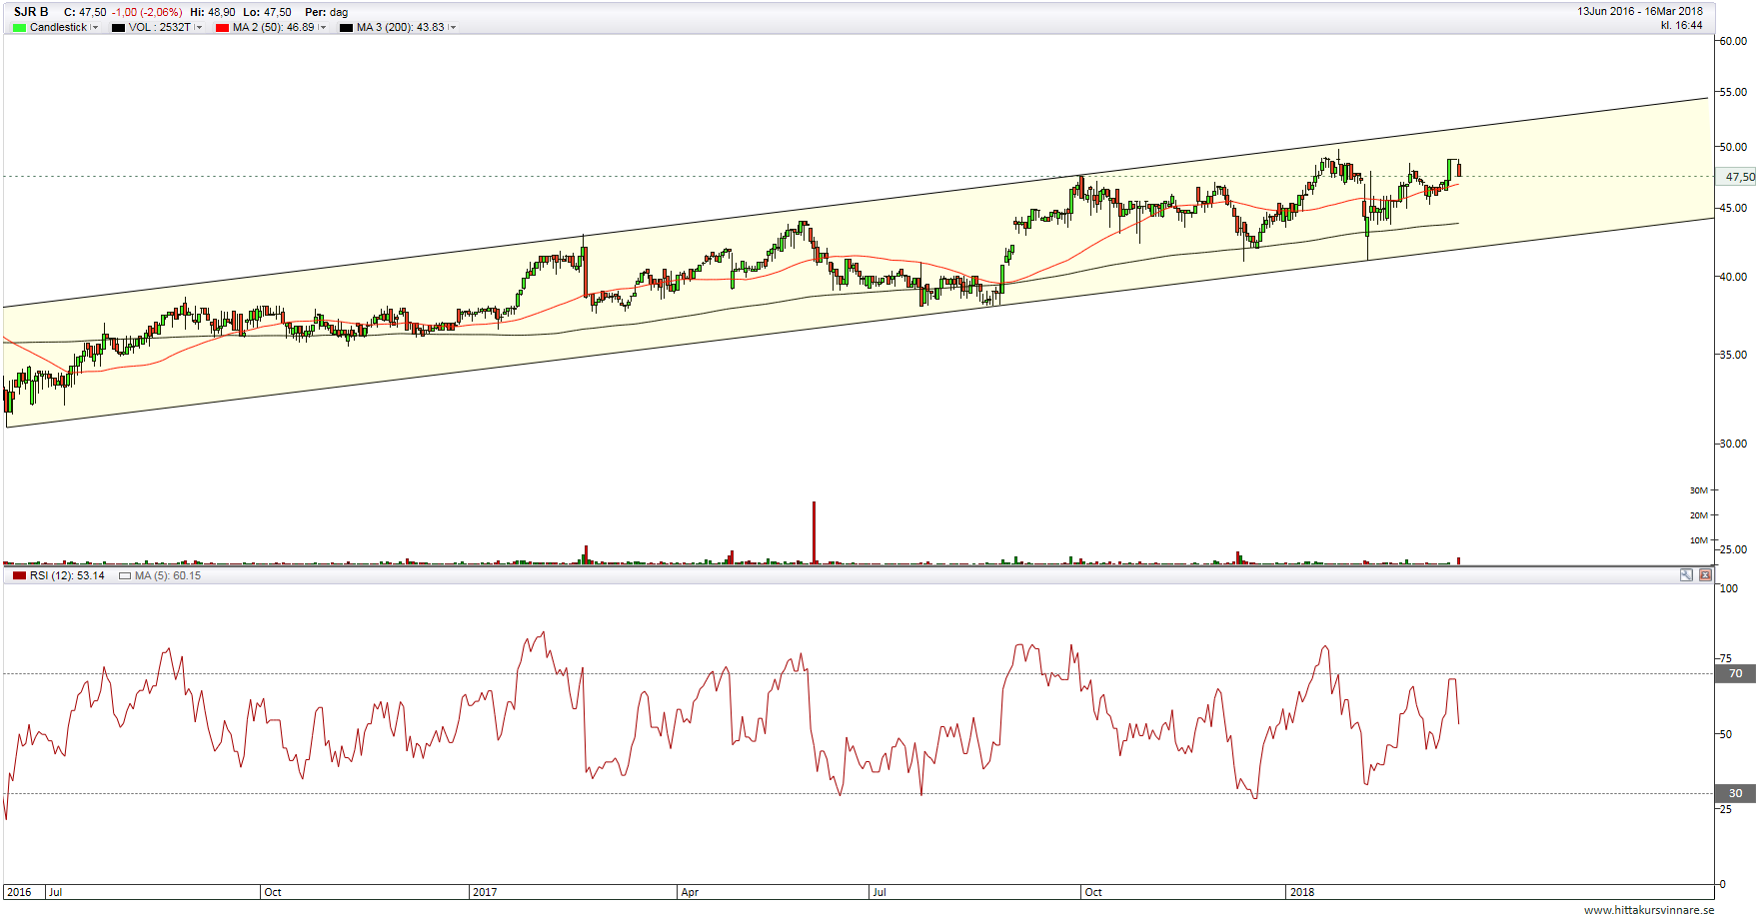Toggle the MA (5) line on RSI panel
The height and width of the screenshot is (919, 1759).
(x=125, y=576)
